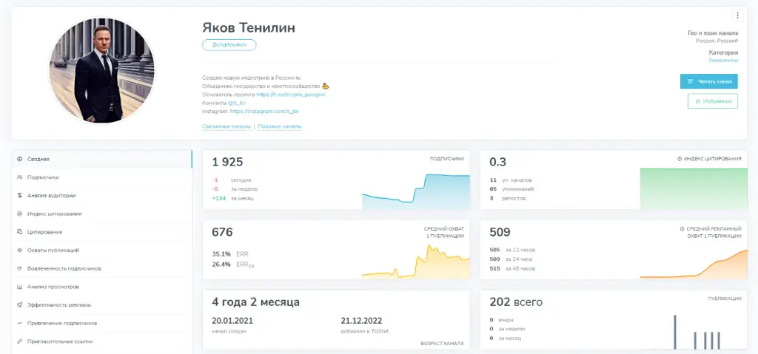Click the Индекс цитирования sidebar icon
Image resolution: width=758 pixels, height=354 pixels.
(20, 214)
